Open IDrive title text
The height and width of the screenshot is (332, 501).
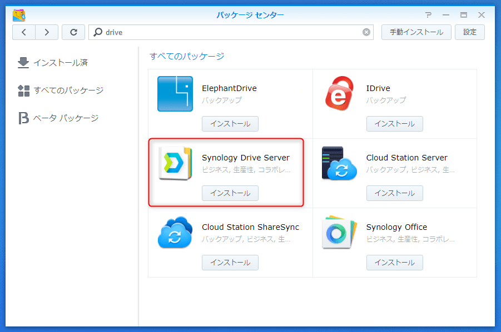point(378,88)
